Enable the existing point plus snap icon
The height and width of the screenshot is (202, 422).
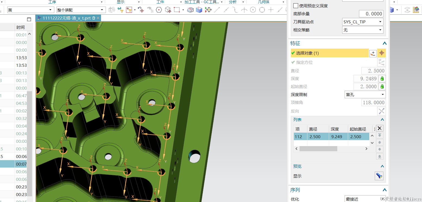271,10
